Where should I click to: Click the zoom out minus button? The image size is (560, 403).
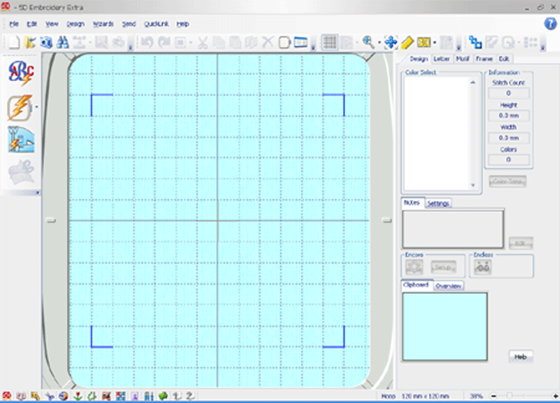pos(493,396)
